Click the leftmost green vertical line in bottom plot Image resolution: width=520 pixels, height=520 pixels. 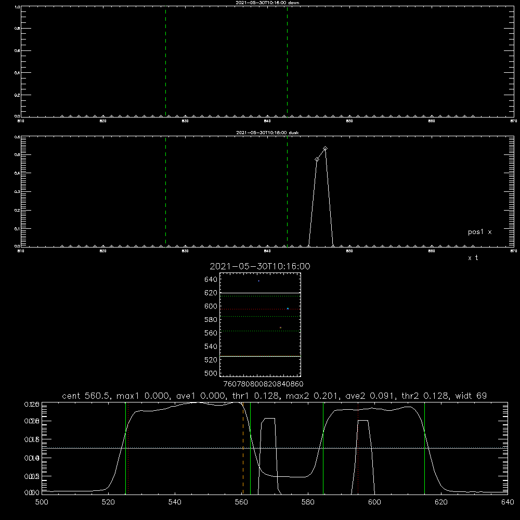(x=125, y=448)
